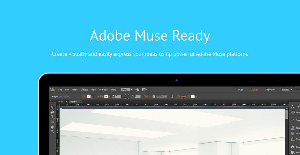Select the Crop tool
The height and width of the screenshot is (155, 300).
(52, 112)
